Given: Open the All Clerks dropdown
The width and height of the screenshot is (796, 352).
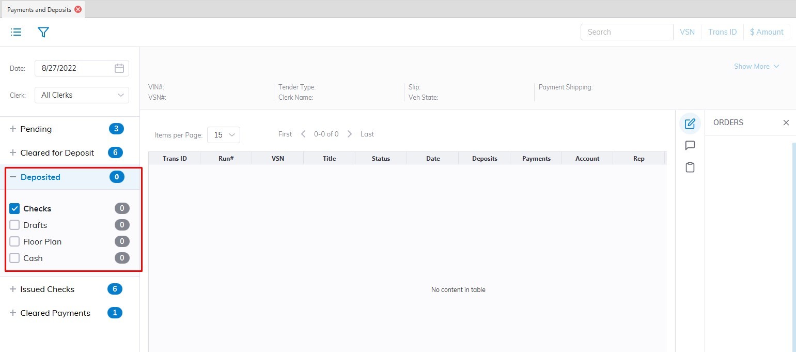Looking at the screenshot, I should (x=82, y=95).
